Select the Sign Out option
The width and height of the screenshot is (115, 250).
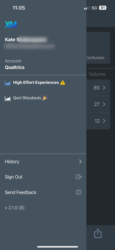click(43, 177)
